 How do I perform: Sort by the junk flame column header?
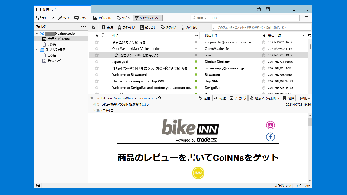pyautogui.click(x=264, y=35)
